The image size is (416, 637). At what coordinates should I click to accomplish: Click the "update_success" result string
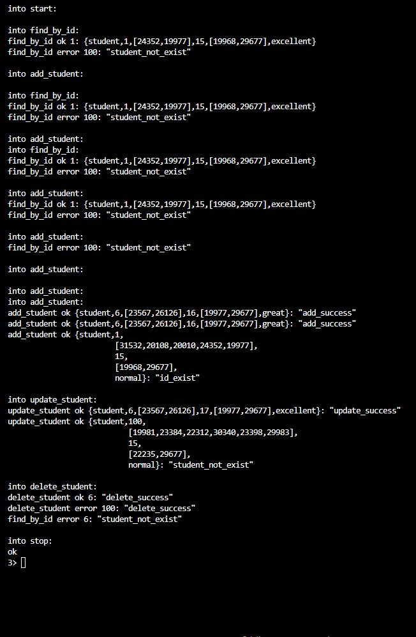pos(365,410)
